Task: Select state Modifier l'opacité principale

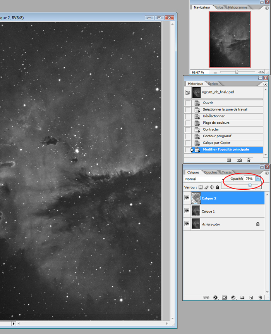Action: 227,149
